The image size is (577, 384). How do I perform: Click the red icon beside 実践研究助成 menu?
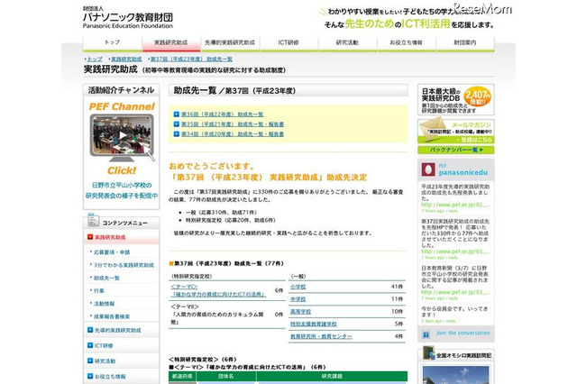(x=90, y=237)
